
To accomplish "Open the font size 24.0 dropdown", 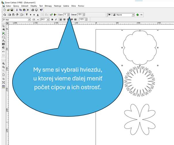I will pos(47,19).
